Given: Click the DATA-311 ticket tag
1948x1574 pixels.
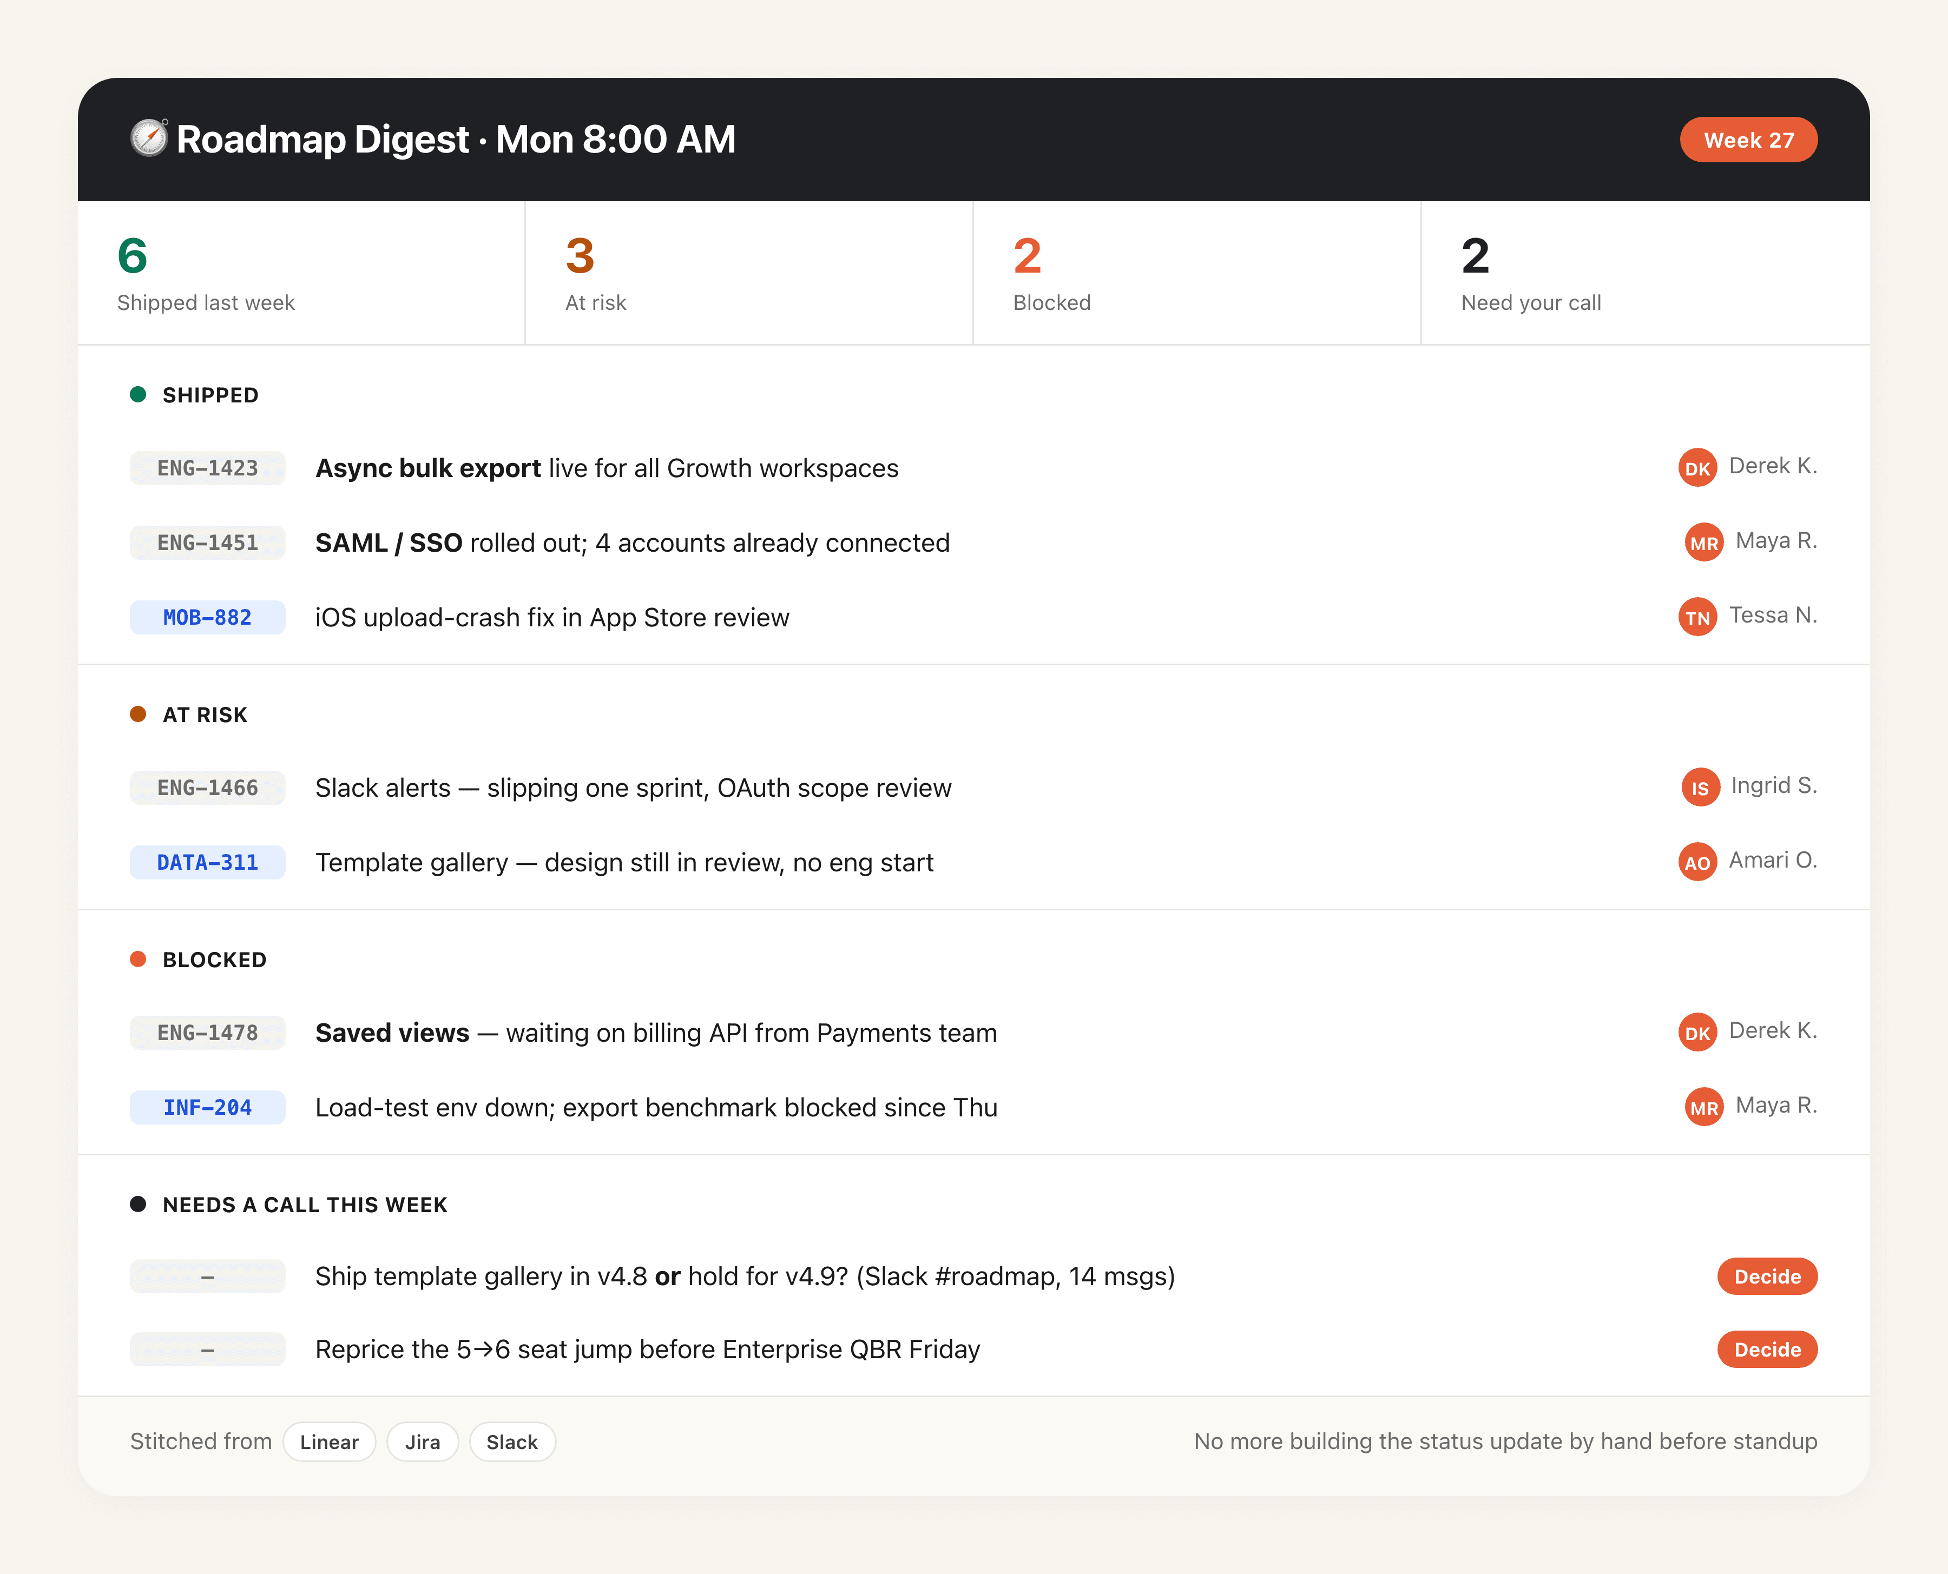Looking at the screenshot, I should 208,862.
